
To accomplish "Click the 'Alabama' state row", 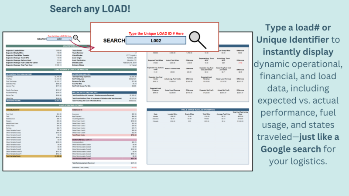I will point(198,119).
